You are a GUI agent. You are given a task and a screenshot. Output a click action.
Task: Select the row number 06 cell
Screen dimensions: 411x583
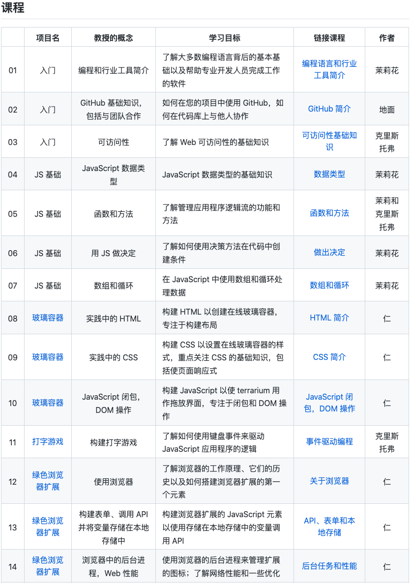[x=13, y=253]
